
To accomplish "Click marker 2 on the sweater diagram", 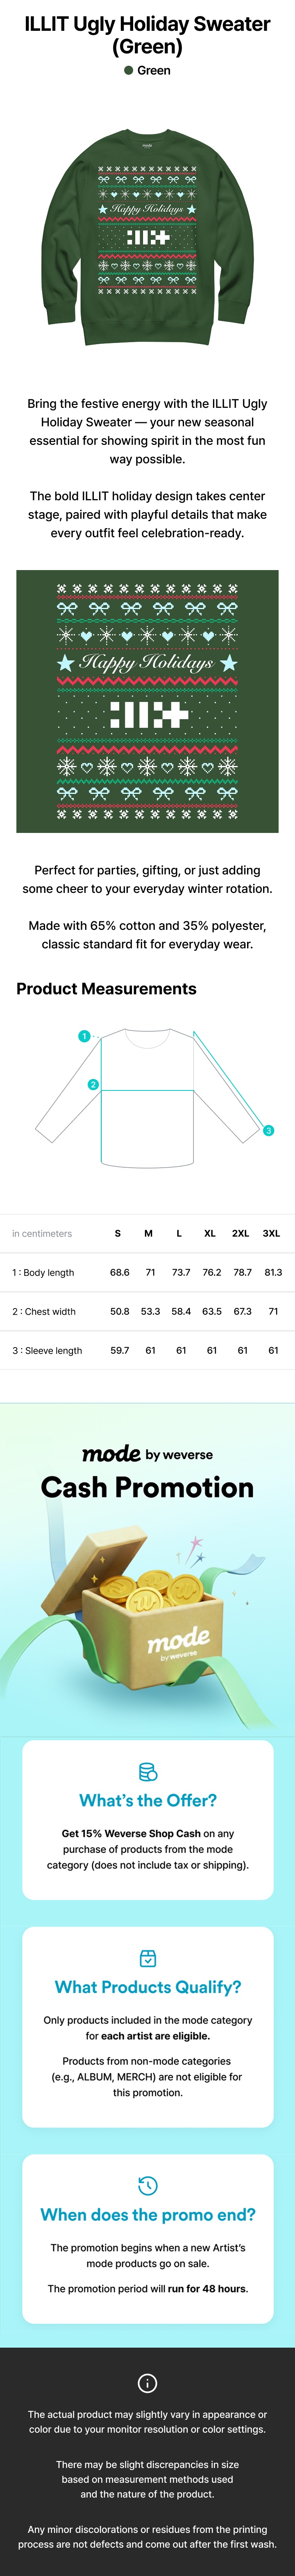I will [93, 1084].
